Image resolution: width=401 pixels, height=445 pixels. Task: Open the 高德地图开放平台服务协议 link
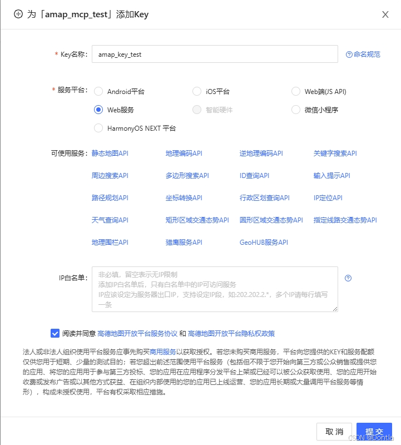click(137, 333)
